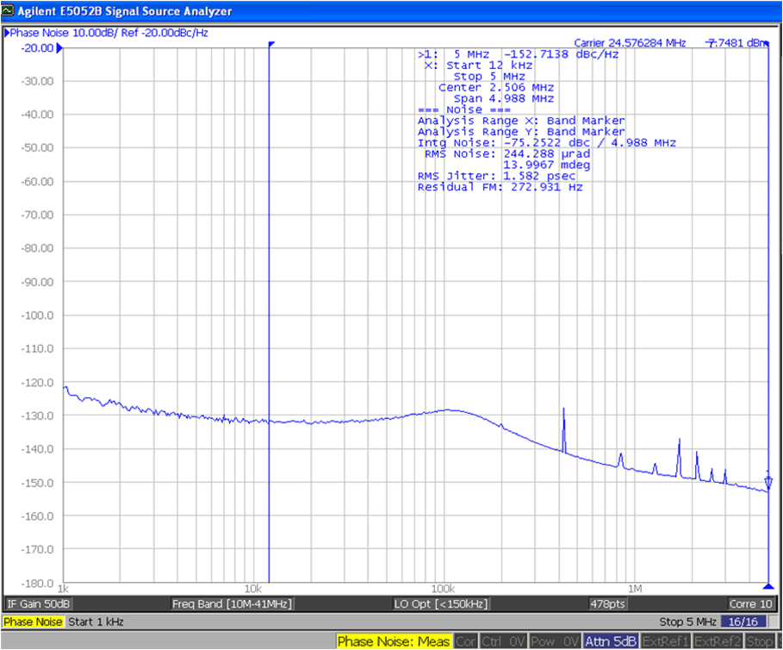Toggle the Cor correction status
The image size is (783, 650).
click(465, 641)
